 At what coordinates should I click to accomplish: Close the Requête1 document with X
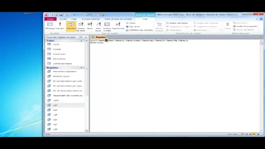click(x=261, y=37)
